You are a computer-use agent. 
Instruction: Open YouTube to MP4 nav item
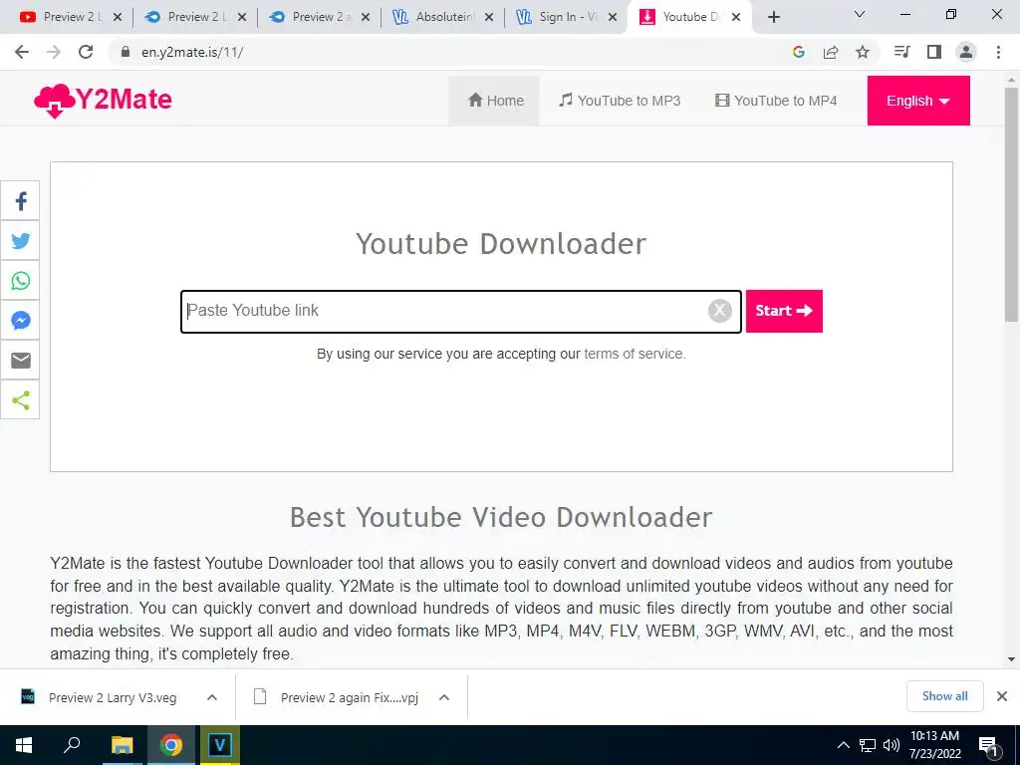(776, 101)
